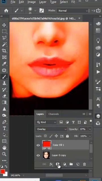Create a new layer group folder
The width and height of the screenshot is (102, 181).
tap(71, 164)
